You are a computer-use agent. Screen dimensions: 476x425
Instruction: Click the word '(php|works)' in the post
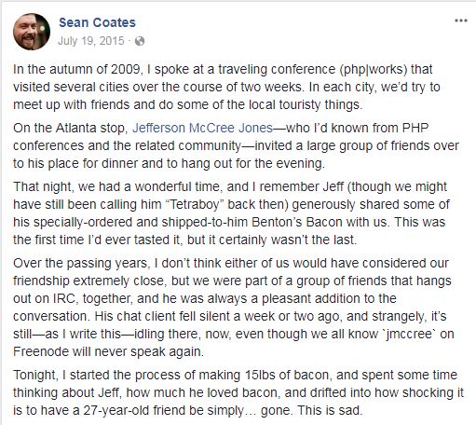(x=374, y=69)
